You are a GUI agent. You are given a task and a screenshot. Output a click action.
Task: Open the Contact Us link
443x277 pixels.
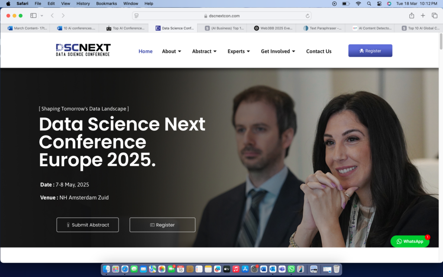(319, 51)
